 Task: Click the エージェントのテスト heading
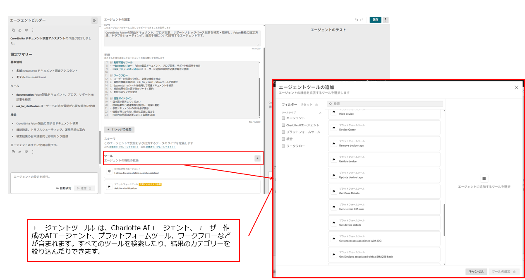click(x=328, y=30)
